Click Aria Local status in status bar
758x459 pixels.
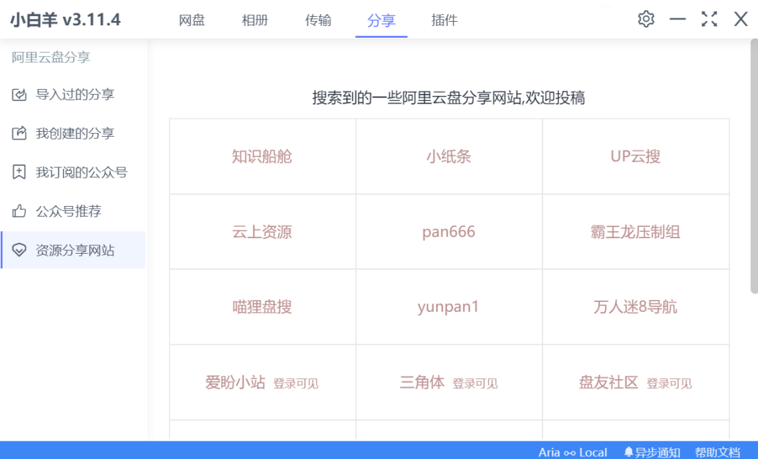click(x=573, y=452)
